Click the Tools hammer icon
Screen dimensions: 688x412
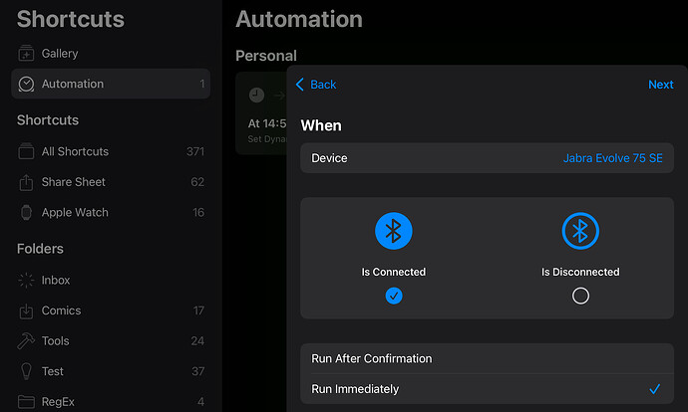[x=26, y=340]
